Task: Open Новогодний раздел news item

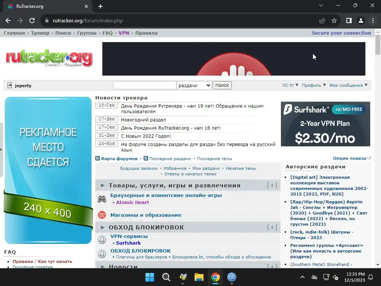Action: tap(144, 120)
